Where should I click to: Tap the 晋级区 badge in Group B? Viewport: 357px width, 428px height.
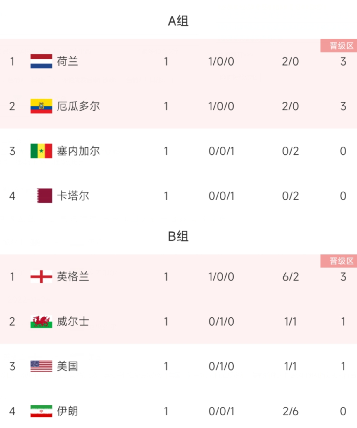339,261
